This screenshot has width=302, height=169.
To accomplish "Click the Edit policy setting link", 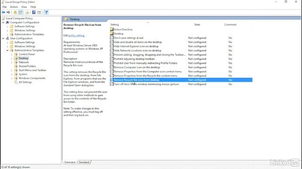I will (76, 36).
